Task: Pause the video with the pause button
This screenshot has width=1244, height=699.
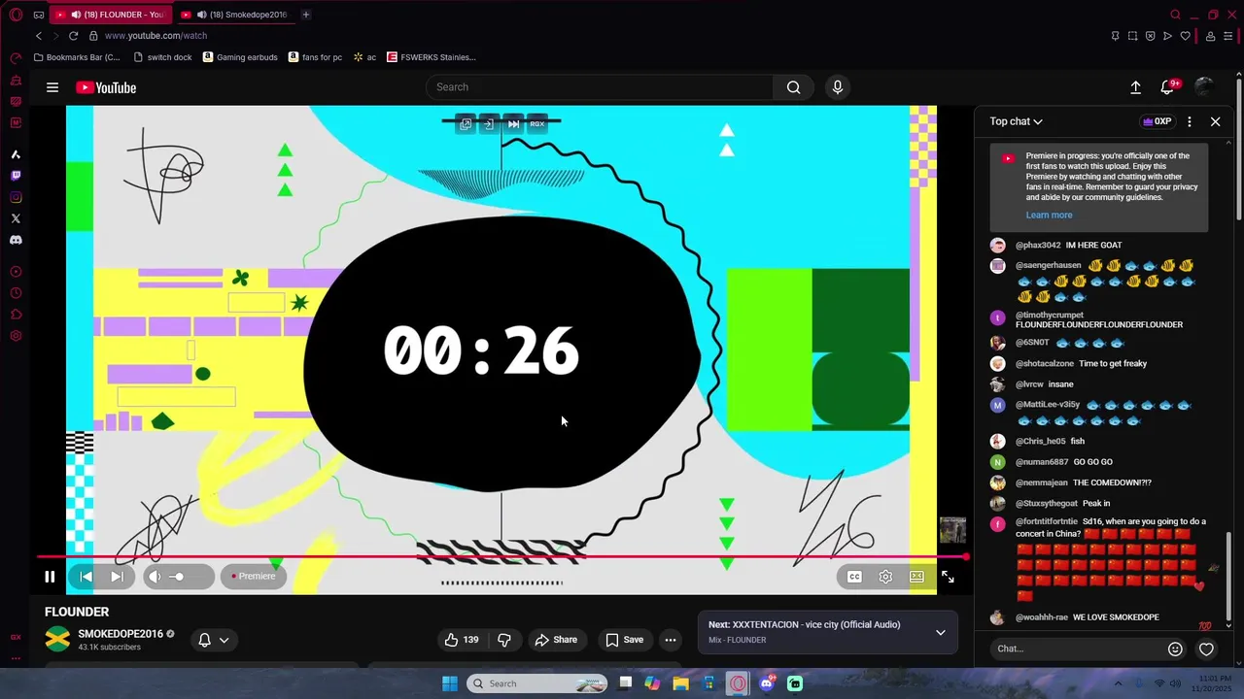Action: point(50,577)
